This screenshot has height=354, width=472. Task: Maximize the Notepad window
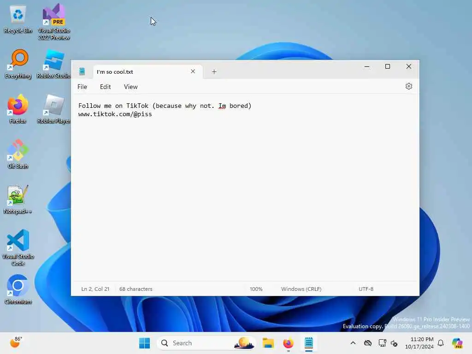tap(388, 66)
